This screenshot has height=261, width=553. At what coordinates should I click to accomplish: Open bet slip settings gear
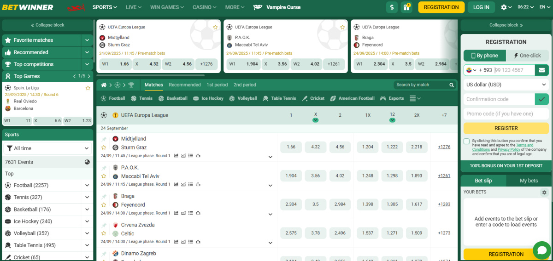(x=544, y=193)
